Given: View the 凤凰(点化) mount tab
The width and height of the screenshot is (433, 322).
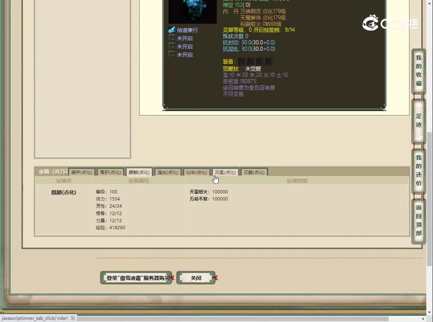Looking at the screenshot, I should [x=225, y=172].
